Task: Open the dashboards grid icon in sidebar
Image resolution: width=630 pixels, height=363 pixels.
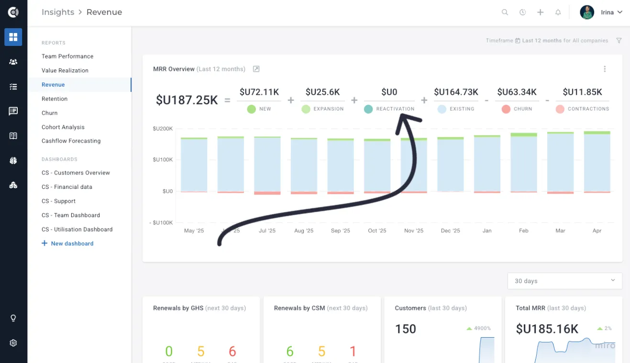Action: [13, 37]
